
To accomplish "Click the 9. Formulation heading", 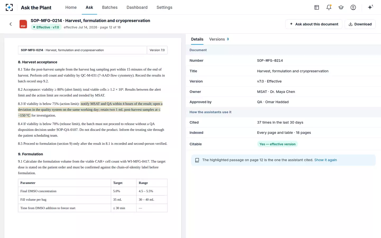I will click(30, 154).
